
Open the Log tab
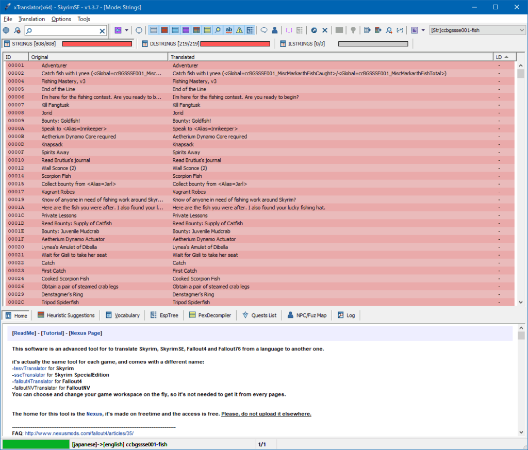coord(346,315)
